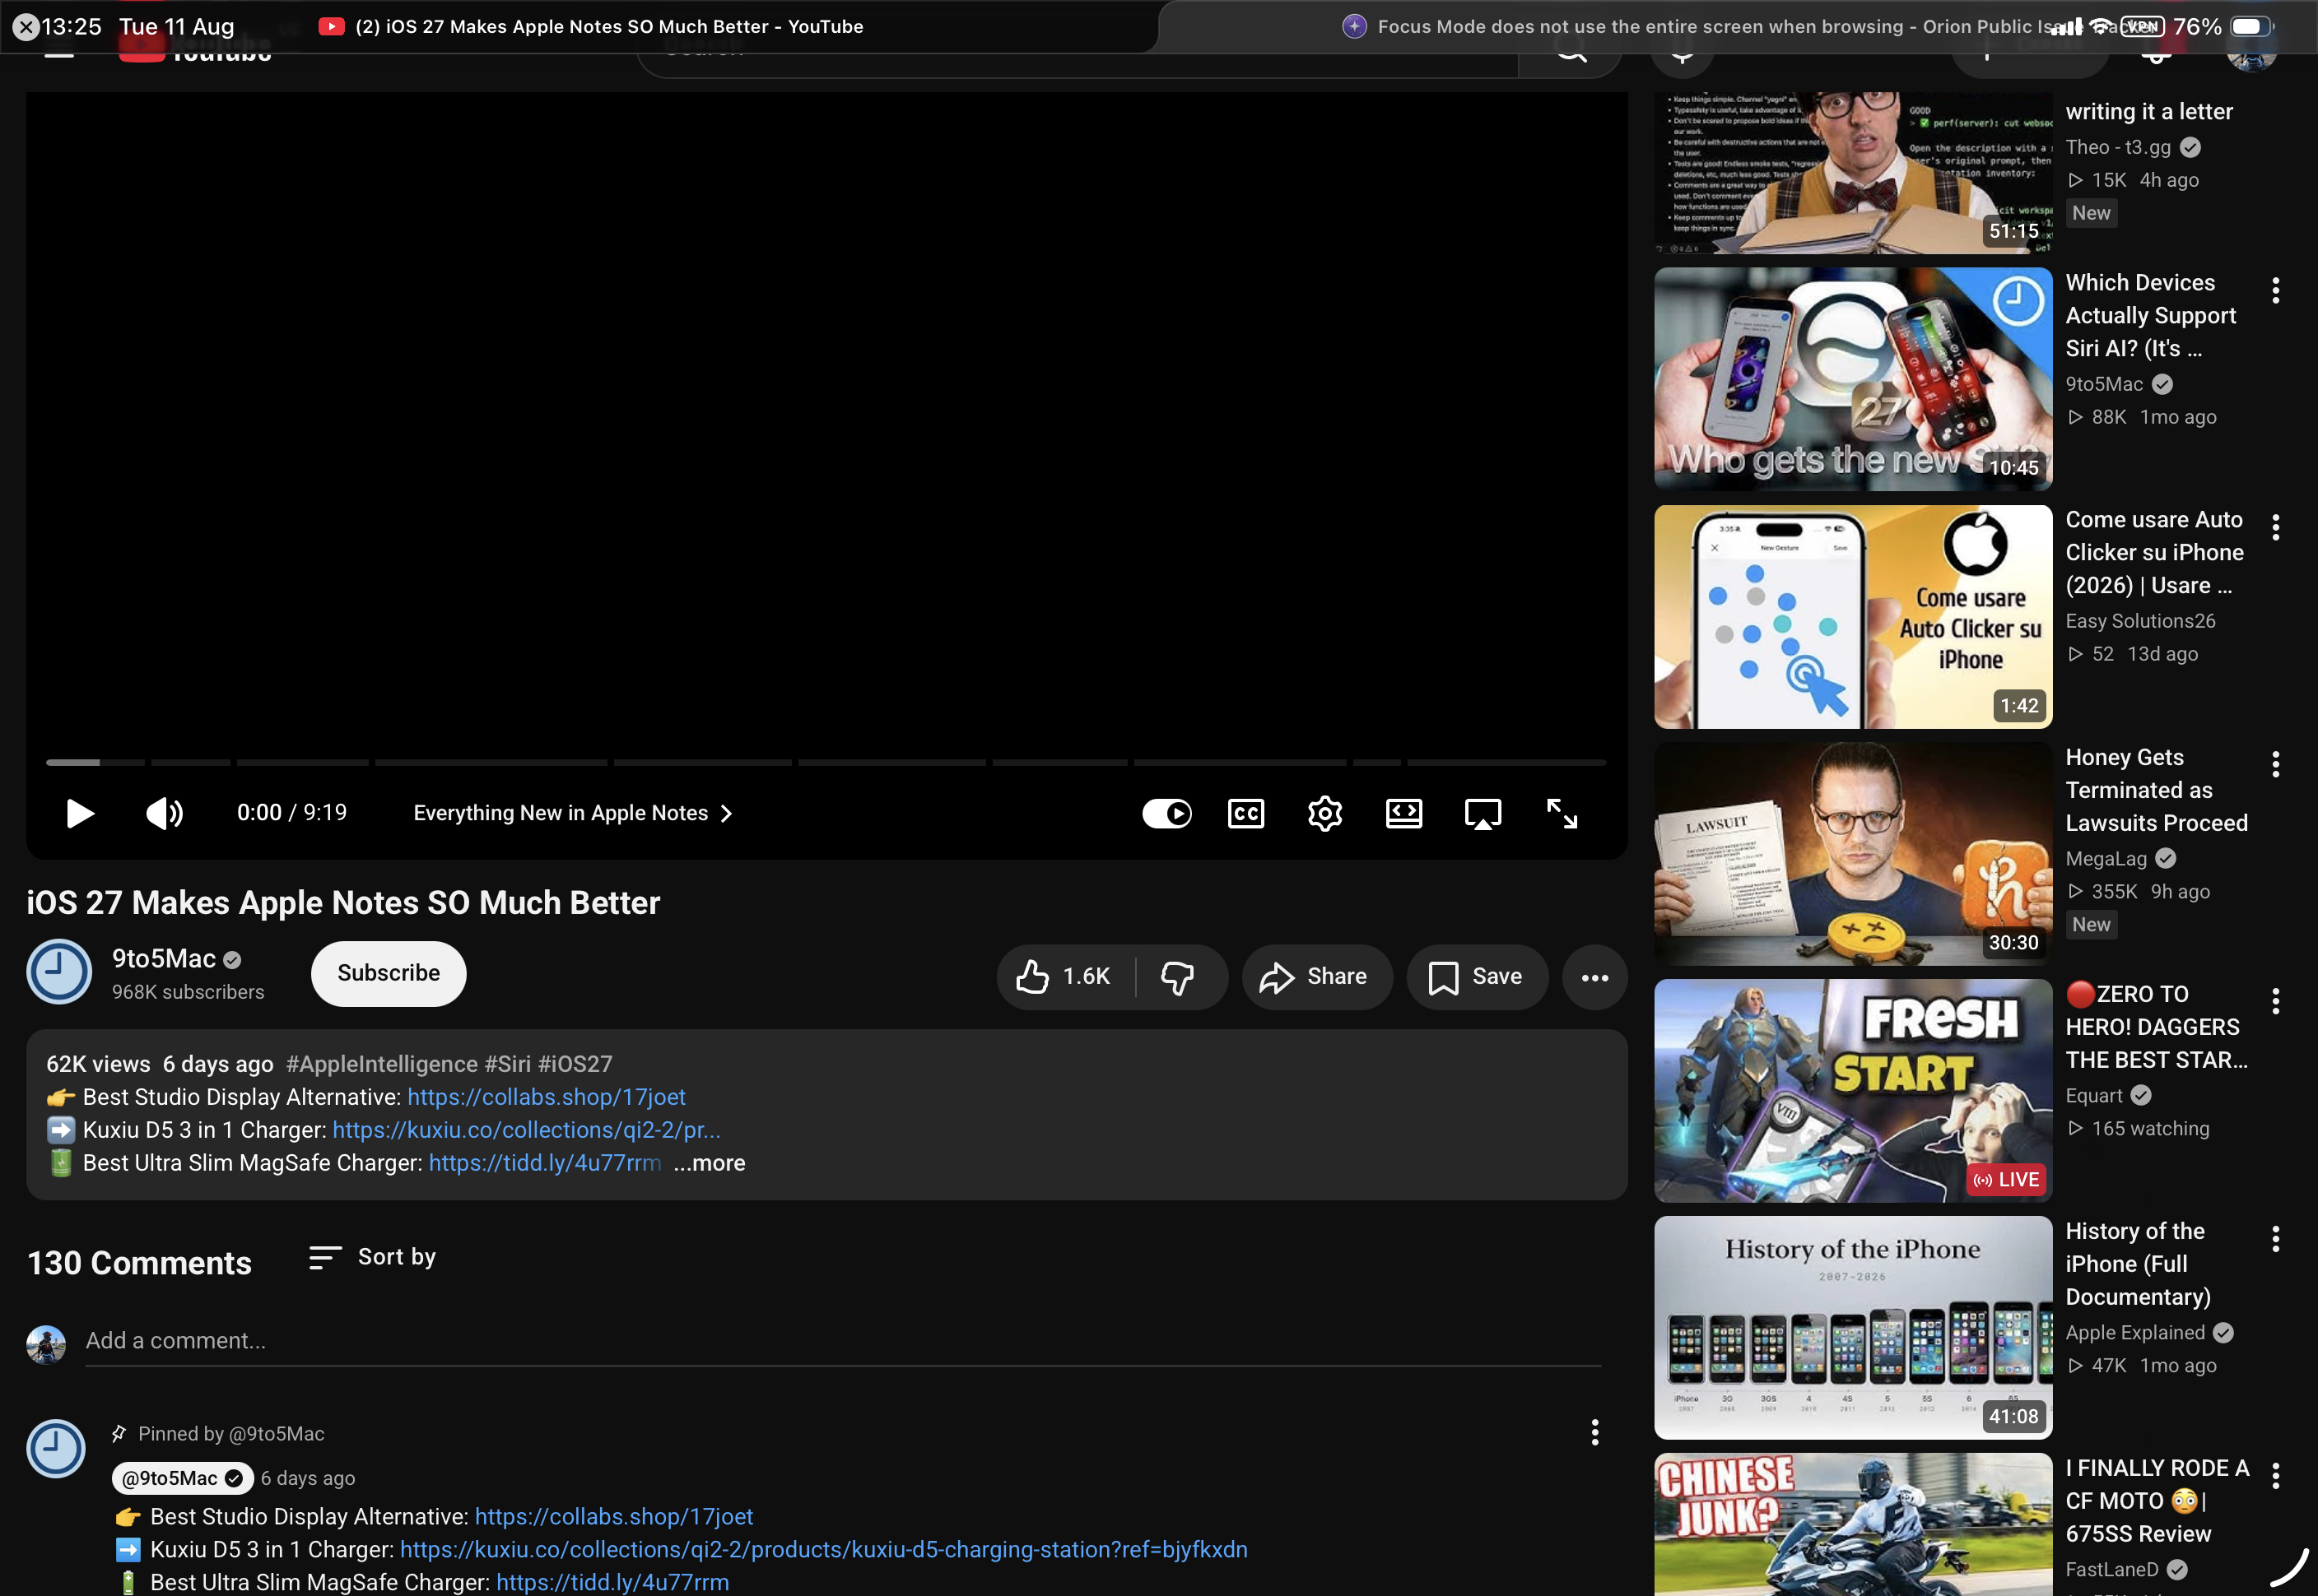Click the '130 Comments' heading
Image resolution: width=2318 pixels, height=1596 pixels.
pos(139,1262)
